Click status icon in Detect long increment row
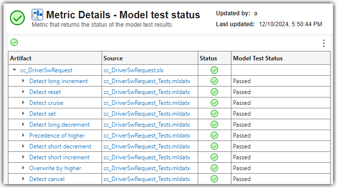 click(x=214, y=81)
